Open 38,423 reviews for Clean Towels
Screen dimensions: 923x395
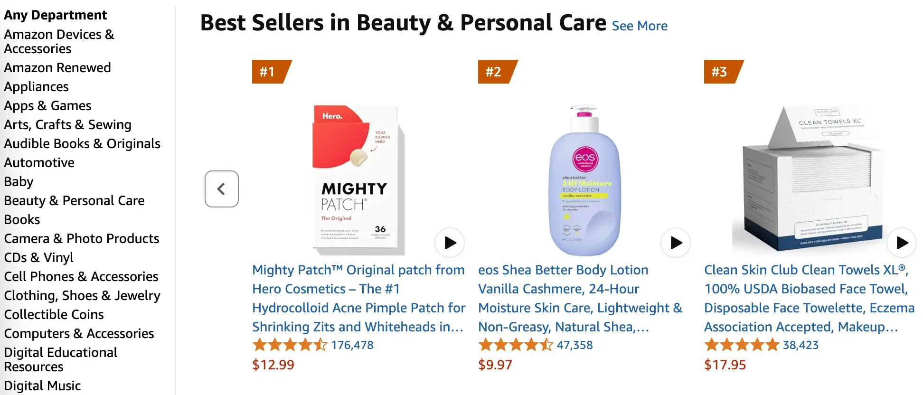click(801, 345)
